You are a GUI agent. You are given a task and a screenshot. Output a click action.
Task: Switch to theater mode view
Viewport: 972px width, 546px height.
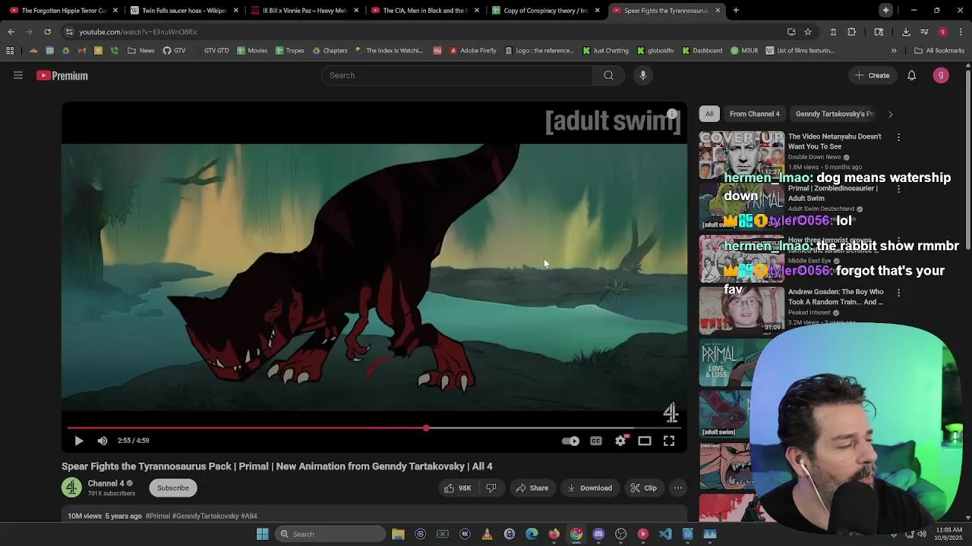(645, 441)
